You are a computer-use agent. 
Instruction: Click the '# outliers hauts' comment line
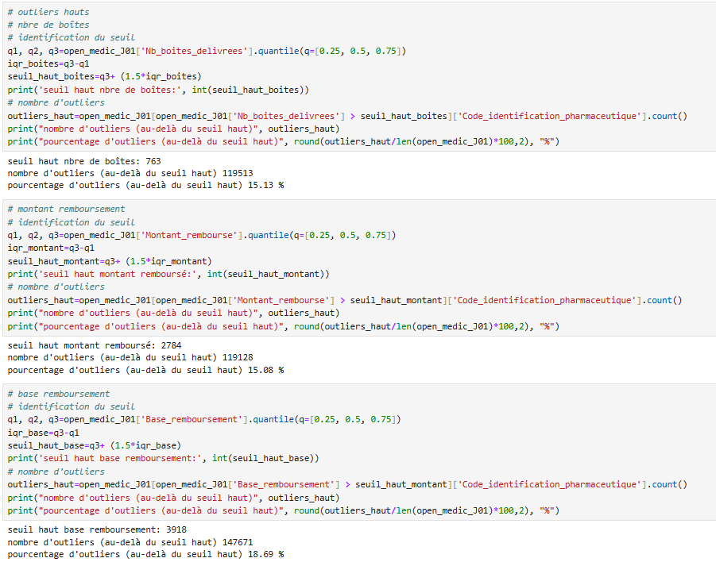(x=48, y=12)
